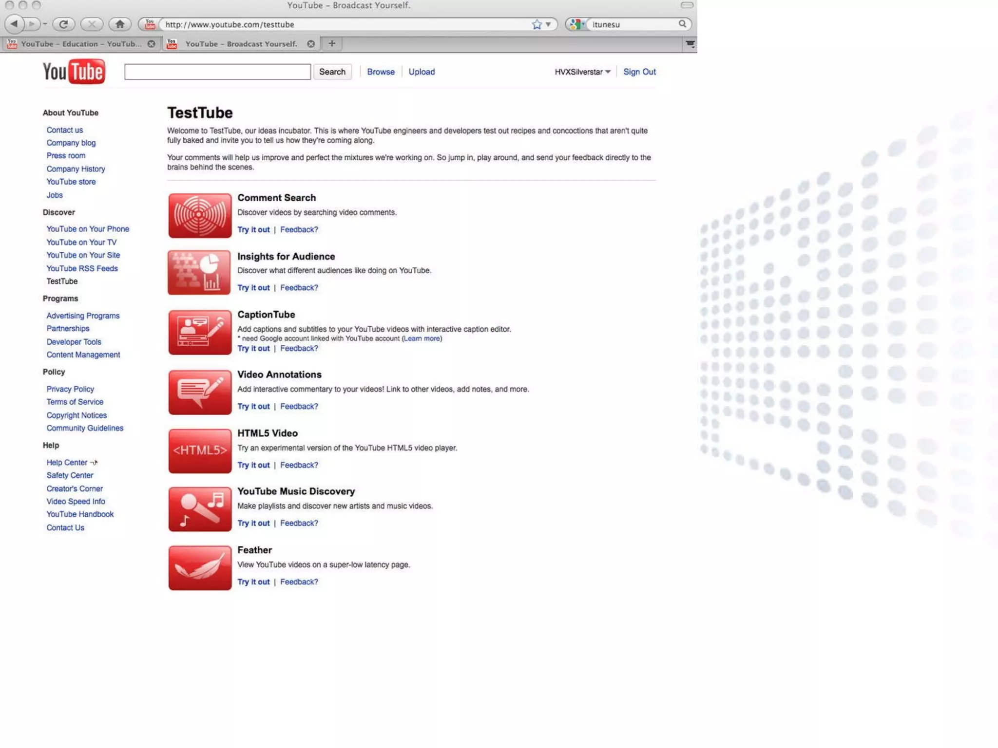Reload the page with the browser refresh button

pos(63,24)
